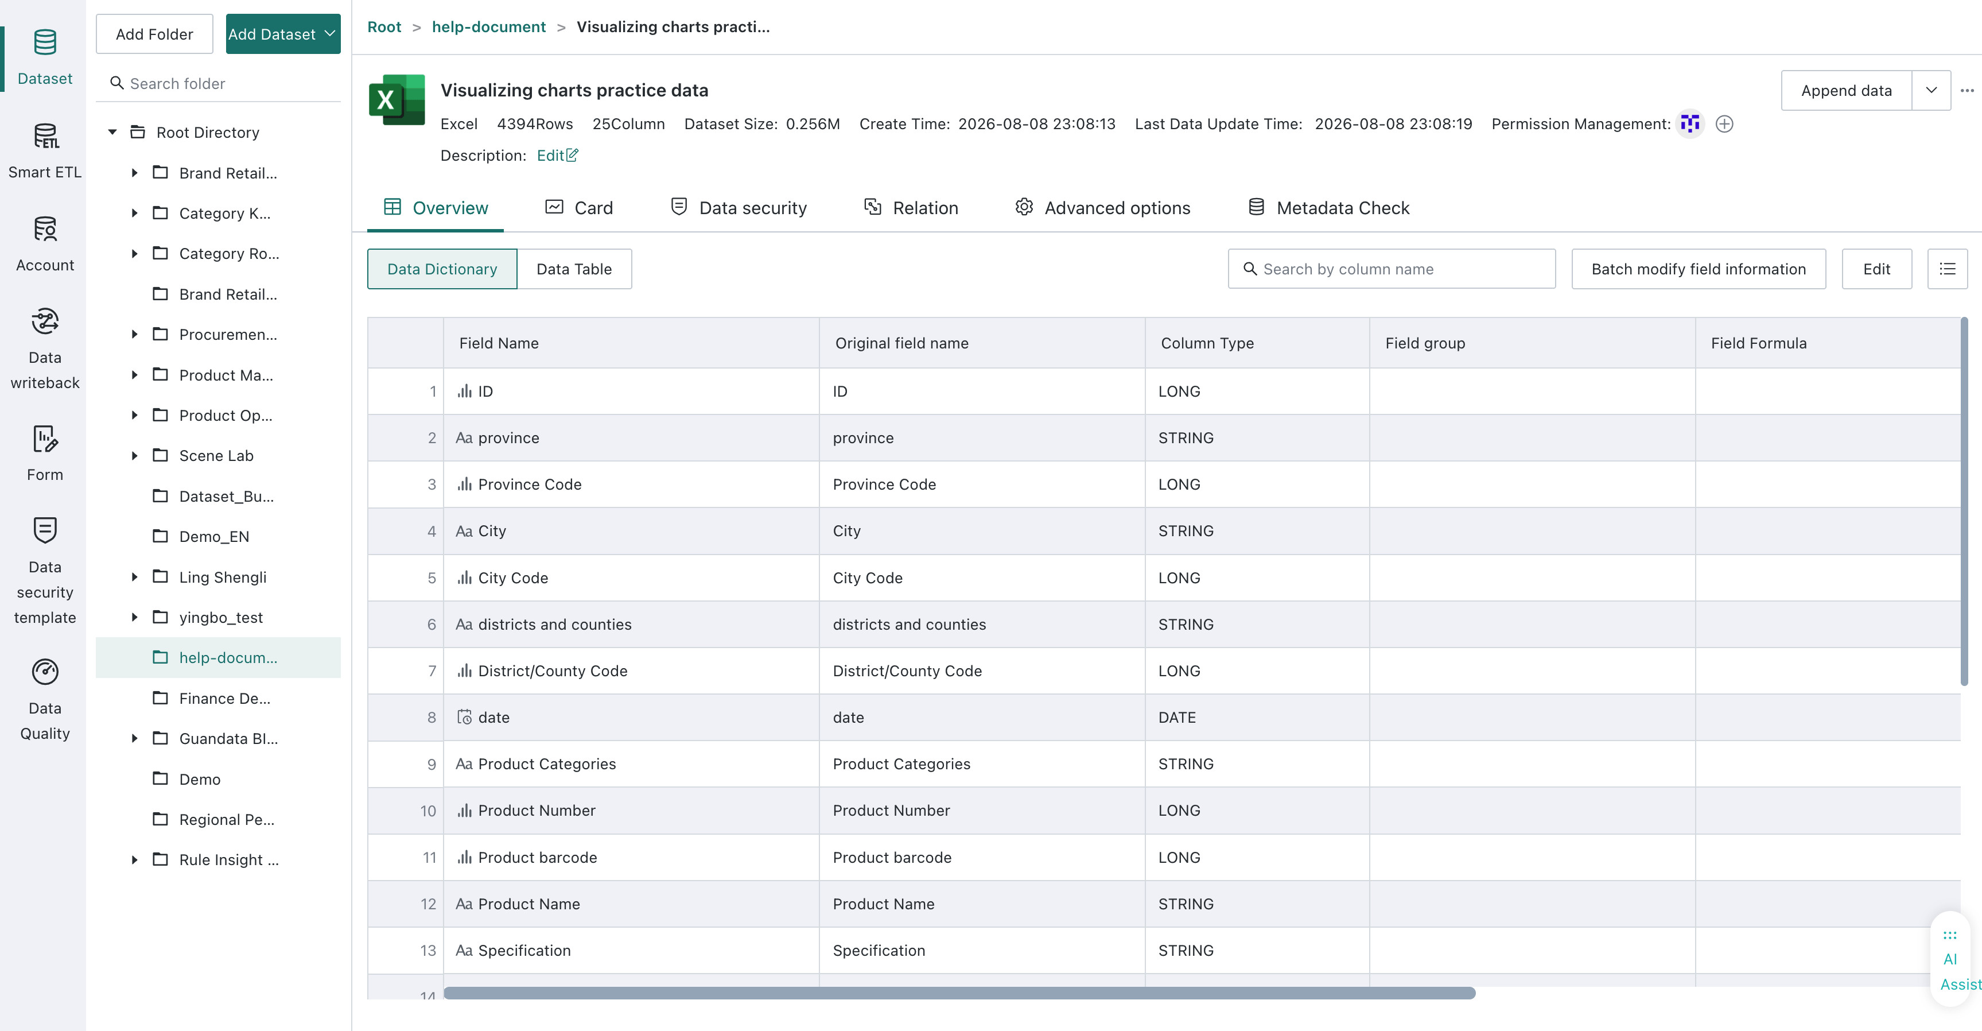The width and height of the screenshot is (1982, 1031).
Task: Open the Dataset section in the sidebar
Action: [x=45, y=59]
